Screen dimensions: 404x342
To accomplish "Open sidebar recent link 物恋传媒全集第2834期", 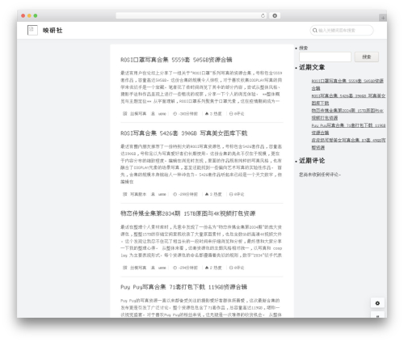I will (347, 114).
